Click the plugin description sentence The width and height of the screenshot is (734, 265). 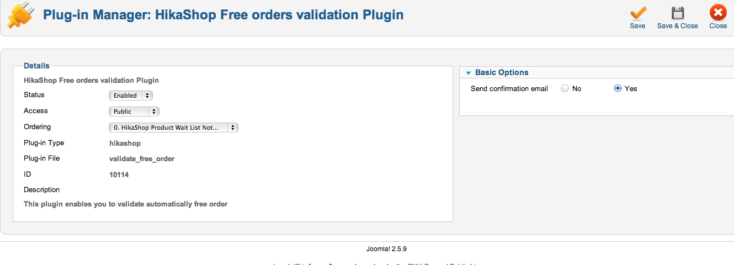(x=125, y=204)
